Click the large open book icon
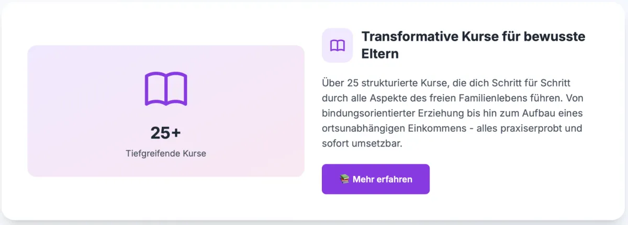 point(165,89)
